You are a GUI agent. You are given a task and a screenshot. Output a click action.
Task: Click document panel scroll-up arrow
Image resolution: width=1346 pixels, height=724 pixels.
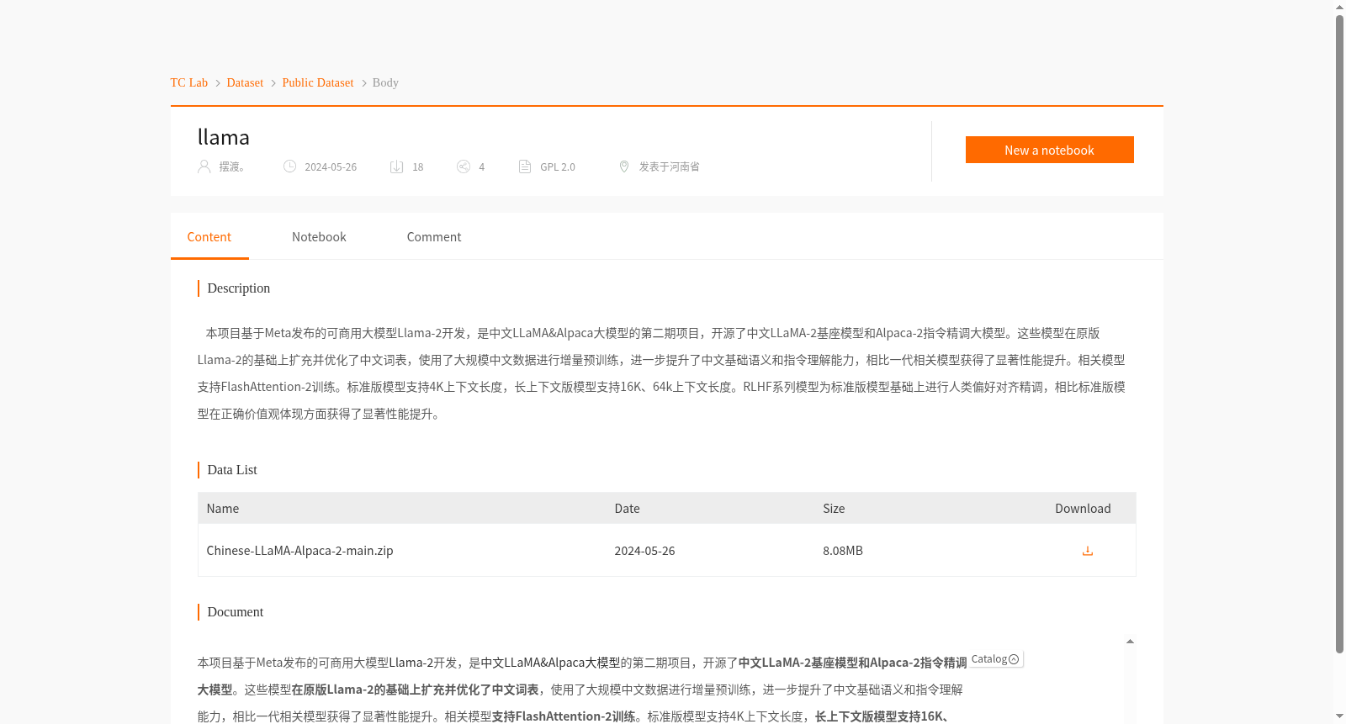tap(1130, 642)
